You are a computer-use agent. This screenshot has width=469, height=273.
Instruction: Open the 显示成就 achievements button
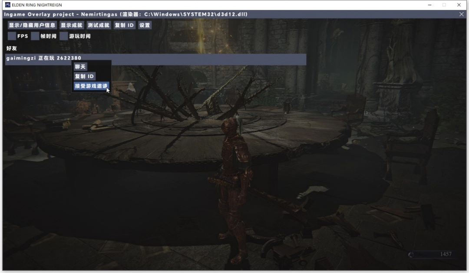point(71,25)
